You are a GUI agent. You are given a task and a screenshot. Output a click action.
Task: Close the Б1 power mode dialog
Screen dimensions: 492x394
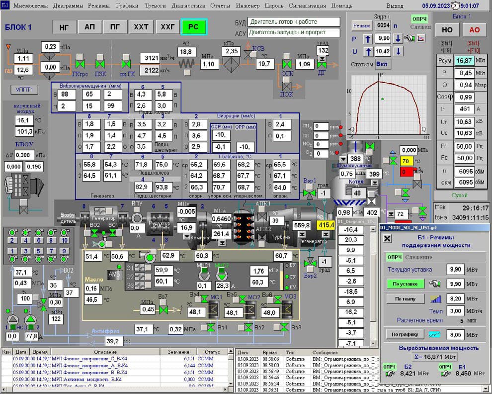pyautogui.click(x=388, y=238)
